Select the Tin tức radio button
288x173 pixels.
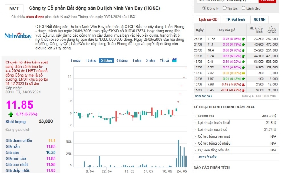(x=225, y=8)
